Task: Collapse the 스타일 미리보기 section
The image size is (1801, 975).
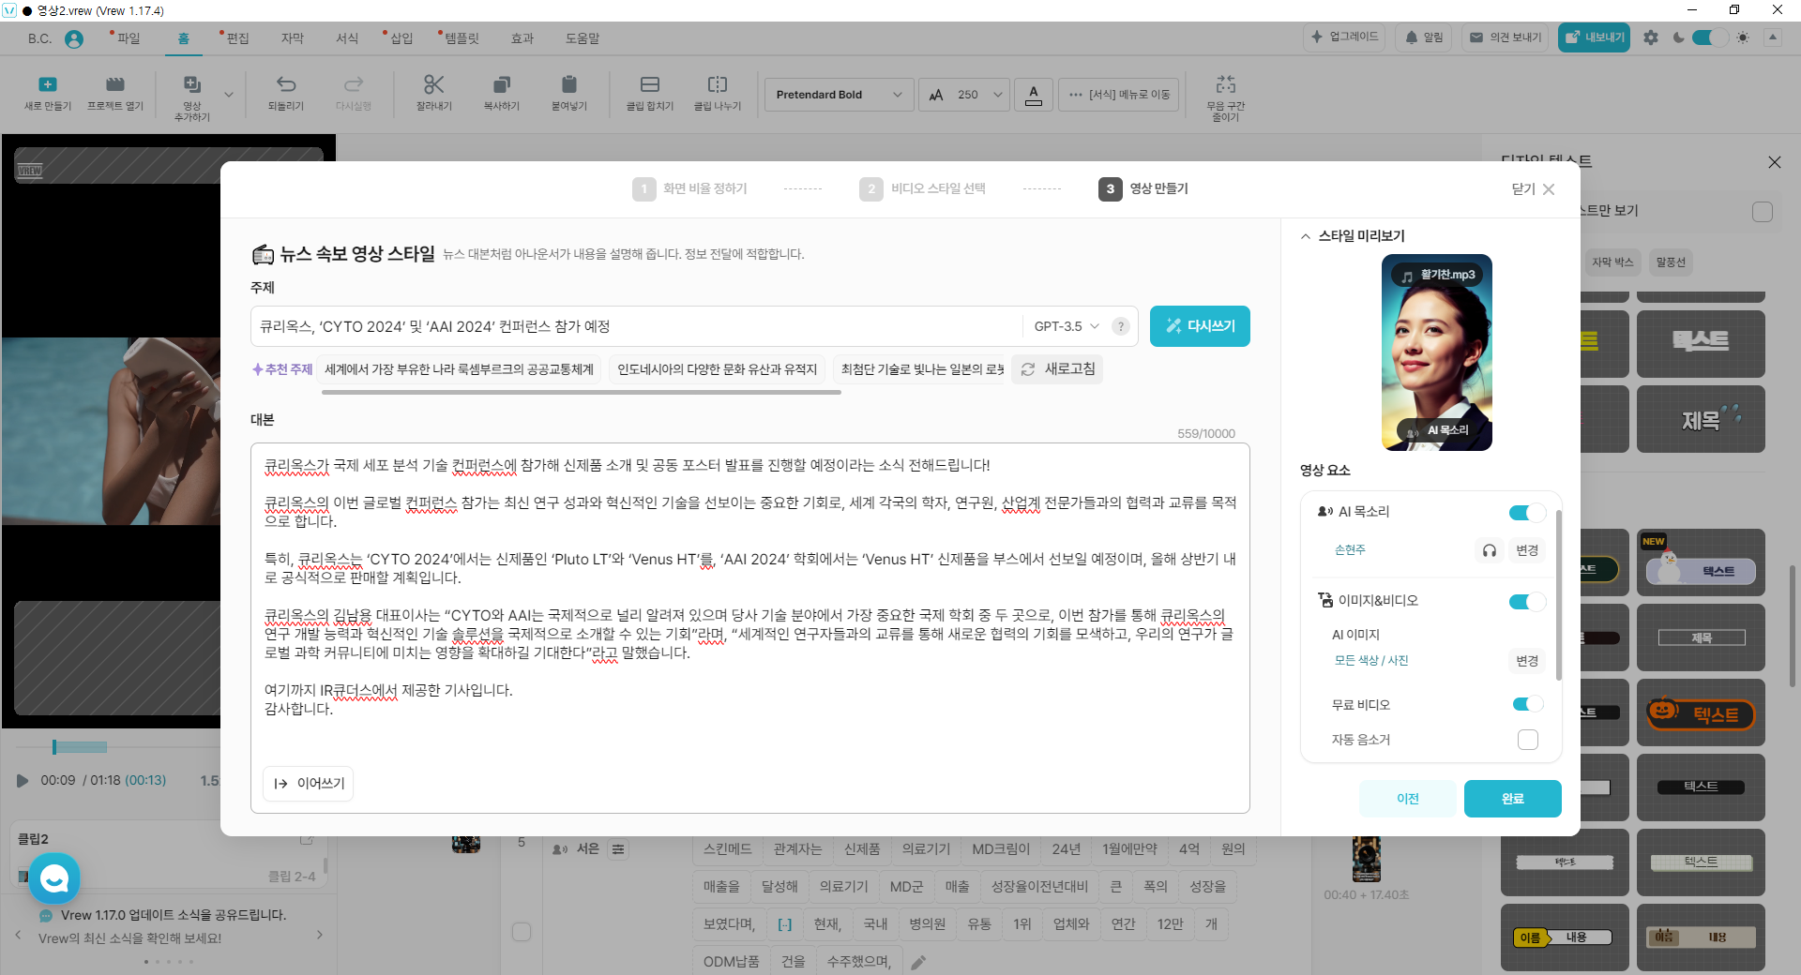Action: [x=1306, y=236]
